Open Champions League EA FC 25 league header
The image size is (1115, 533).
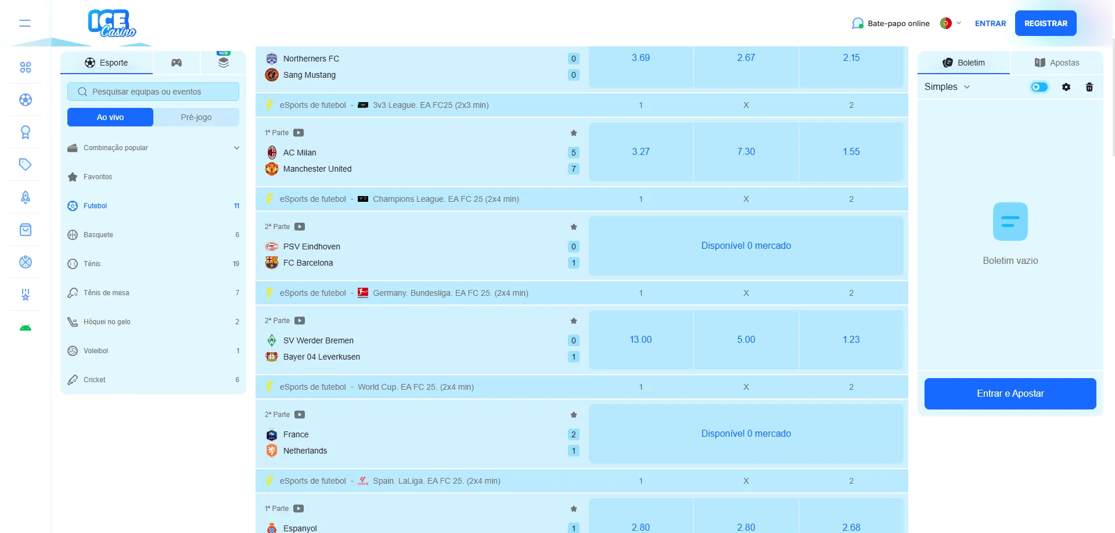(582, 199)
